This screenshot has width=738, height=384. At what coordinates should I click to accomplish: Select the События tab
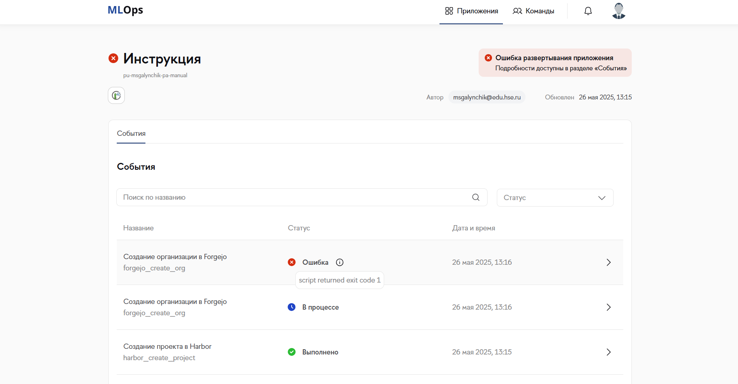[131, 133]
